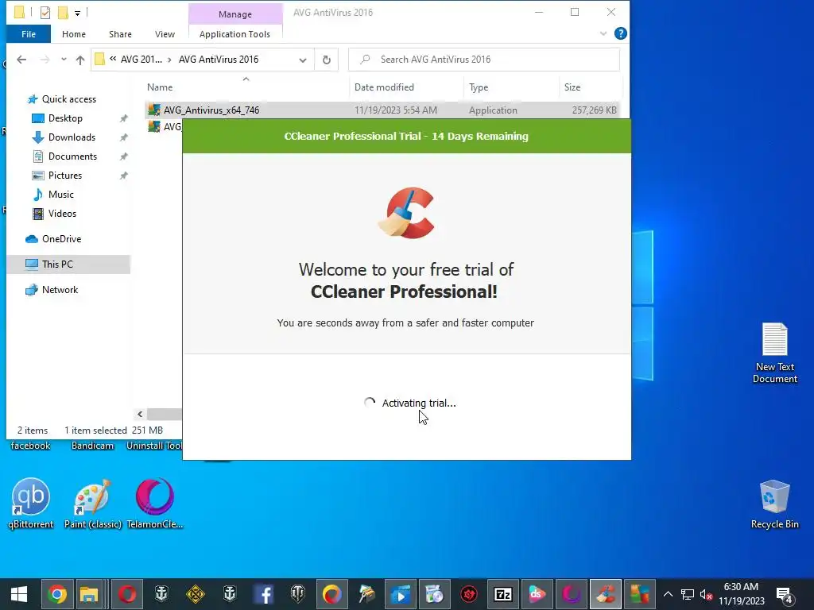
Task: Go up one folder level
Action: 80,60
